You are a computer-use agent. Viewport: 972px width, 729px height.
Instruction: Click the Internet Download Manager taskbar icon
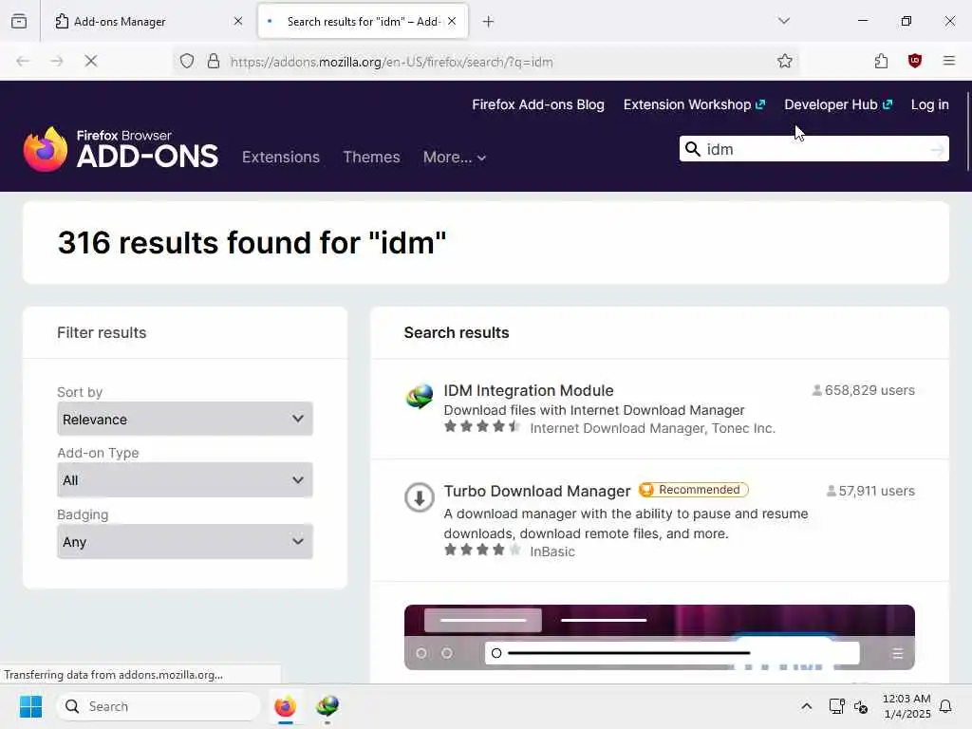click(x=327, y=706)
